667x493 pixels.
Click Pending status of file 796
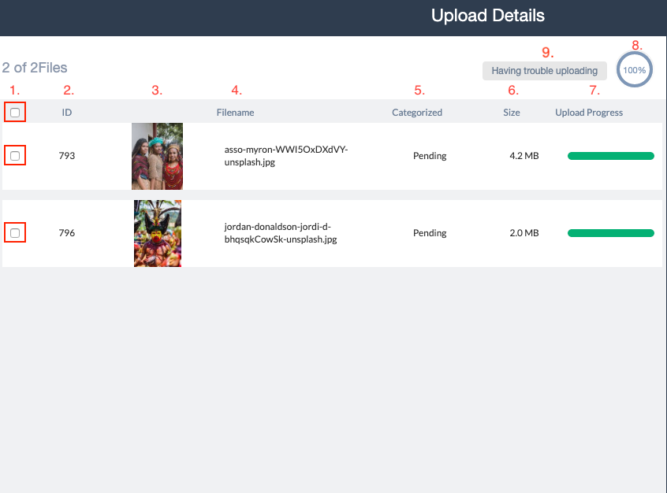(x=430, y=233)
